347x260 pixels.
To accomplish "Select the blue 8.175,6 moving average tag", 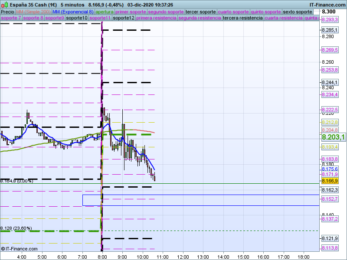I will [x=330, y=169].
